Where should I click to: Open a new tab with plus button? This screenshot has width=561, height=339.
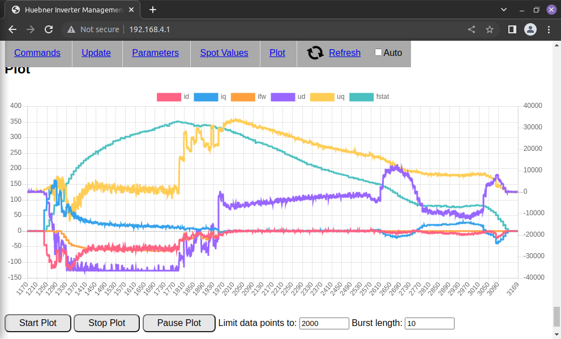coord(153,10)
